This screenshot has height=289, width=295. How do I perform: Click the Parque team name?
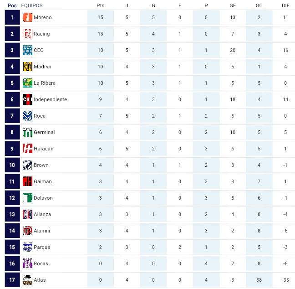[42, 247]
